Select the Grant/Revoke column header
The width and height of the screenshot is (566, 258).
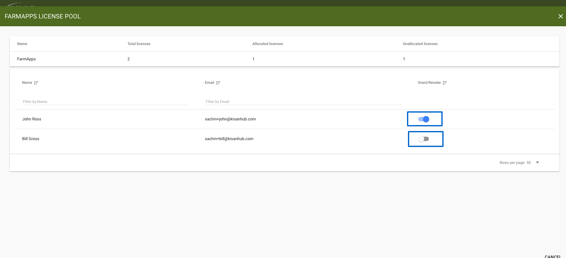429,83
